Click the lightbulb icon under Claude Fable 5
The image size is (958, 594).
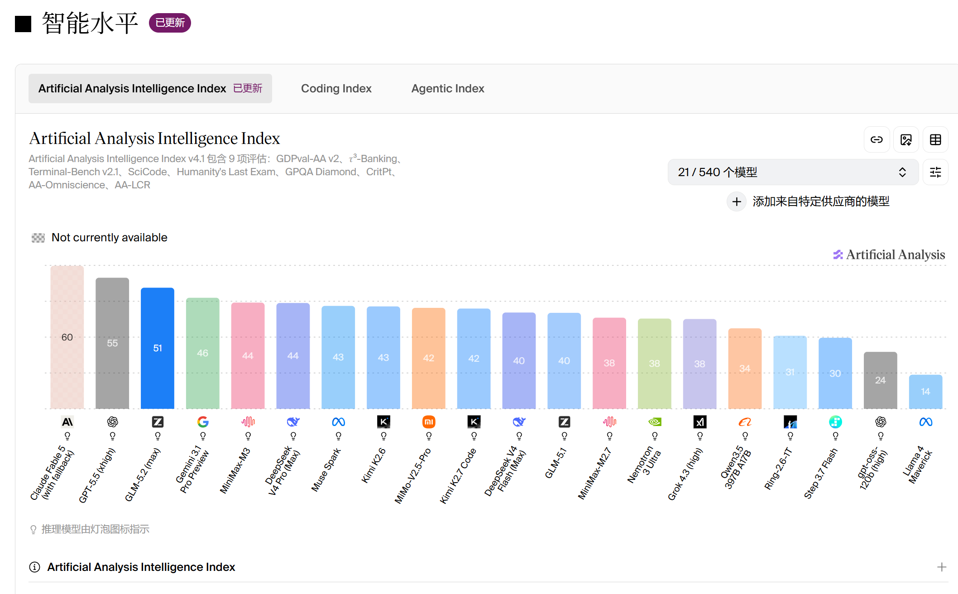[67, 436]
